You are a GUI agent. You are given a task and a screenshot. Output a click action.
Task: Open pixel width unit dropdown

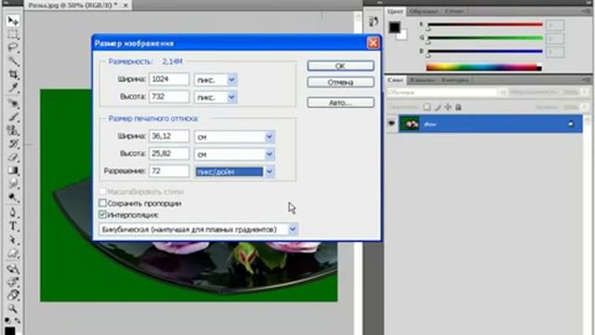[x=231, y=80]
